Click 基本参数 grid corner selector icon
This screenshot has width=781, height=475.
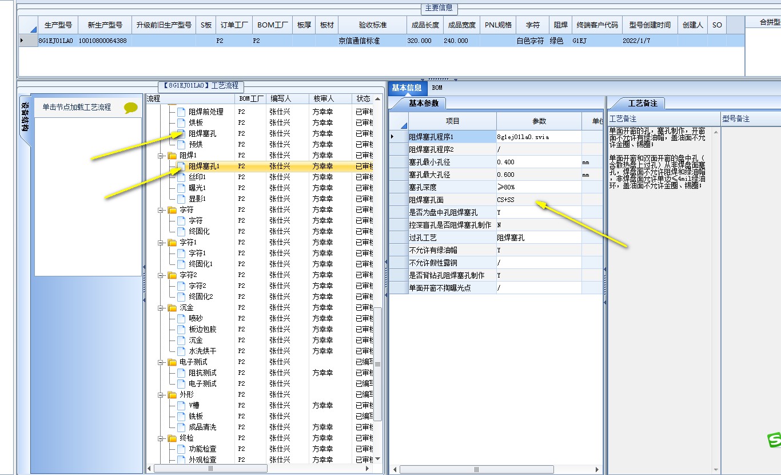tap(404, 125)
